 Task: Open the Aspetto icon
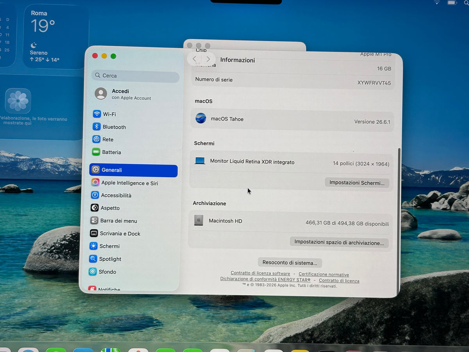click(94, 208)
